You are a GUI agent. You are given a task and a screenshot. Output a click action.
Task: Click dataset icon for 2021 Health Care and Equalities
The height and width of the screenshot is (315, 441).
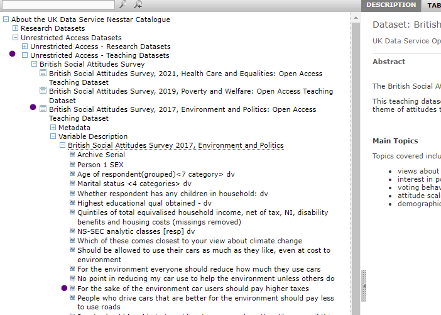tap(43, 73)
